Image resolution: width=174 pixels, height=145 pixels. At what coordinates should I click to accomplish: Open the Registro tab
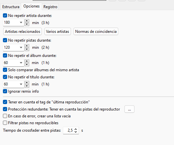click(x=50, y=7)
